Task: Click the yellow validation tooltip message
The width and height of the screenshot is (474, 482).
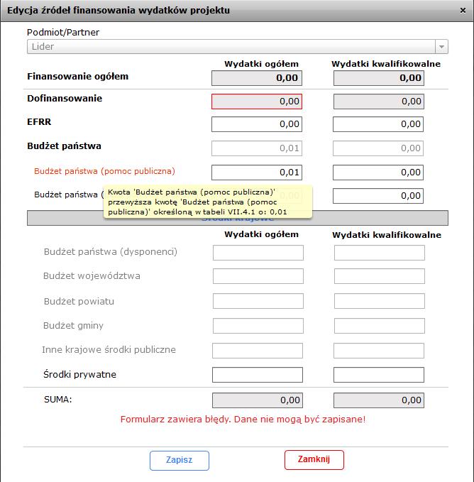Action: (208, 202)
